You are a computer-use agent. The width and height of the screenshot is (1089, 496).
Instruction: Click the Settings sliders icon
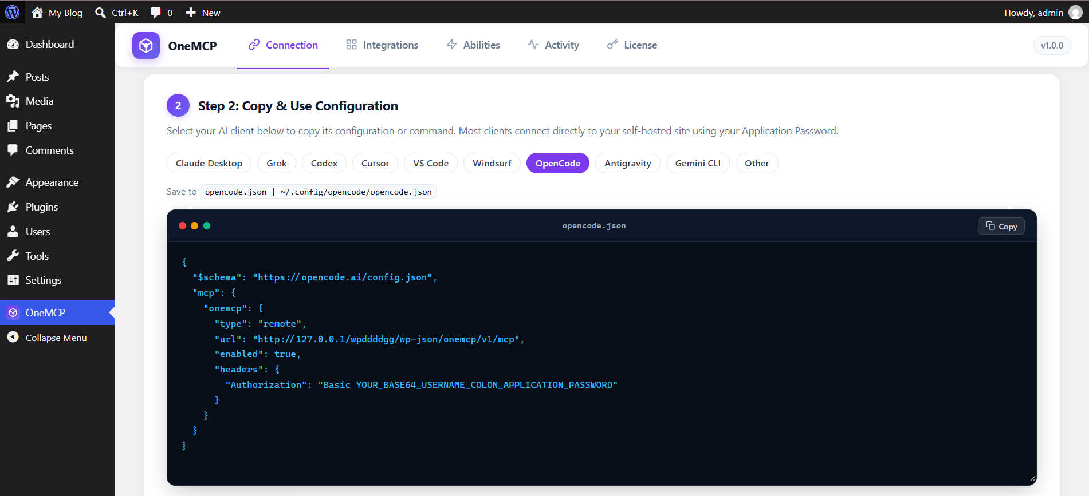13,280
